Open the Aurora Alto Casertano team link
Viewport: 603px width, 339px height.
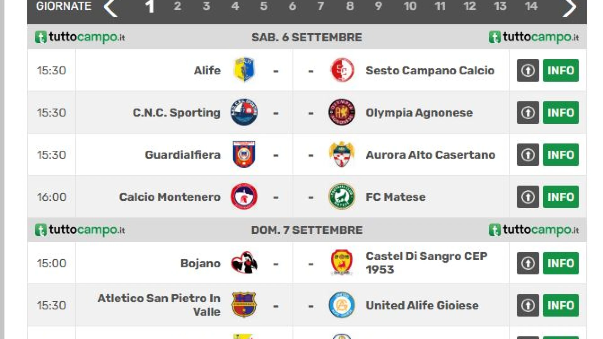point(430,155)
